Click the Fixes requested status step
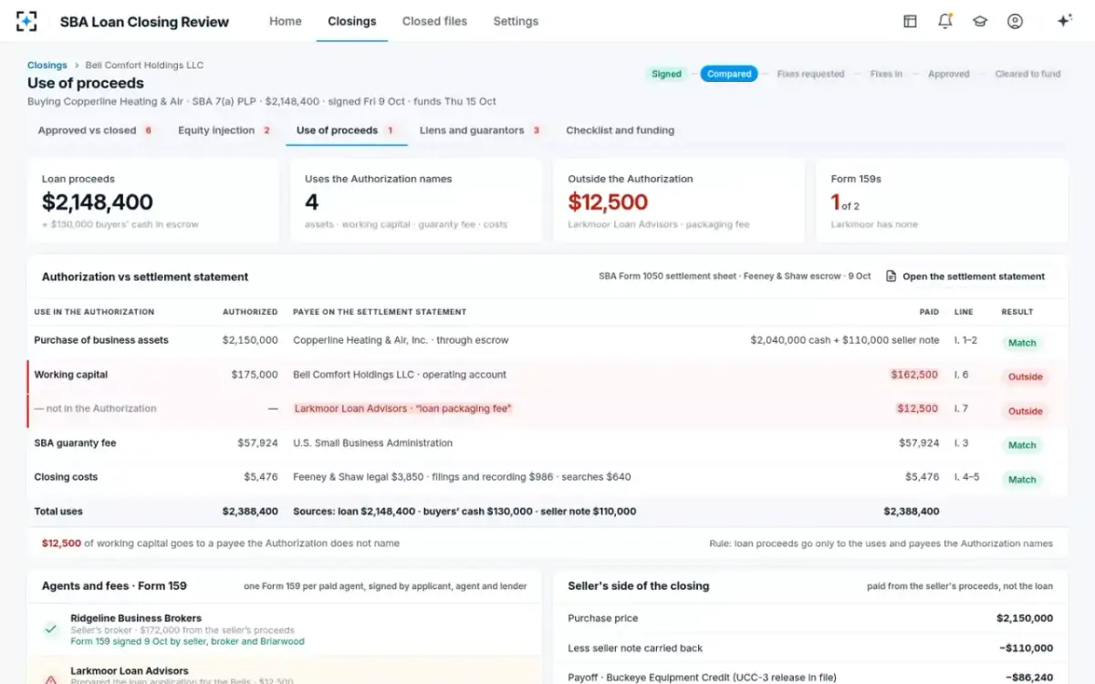The image size is (1095, 684). coord(810,74)
